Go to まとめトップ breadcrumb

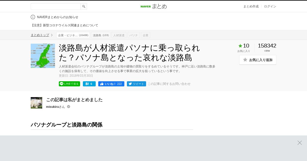[40, 35]
